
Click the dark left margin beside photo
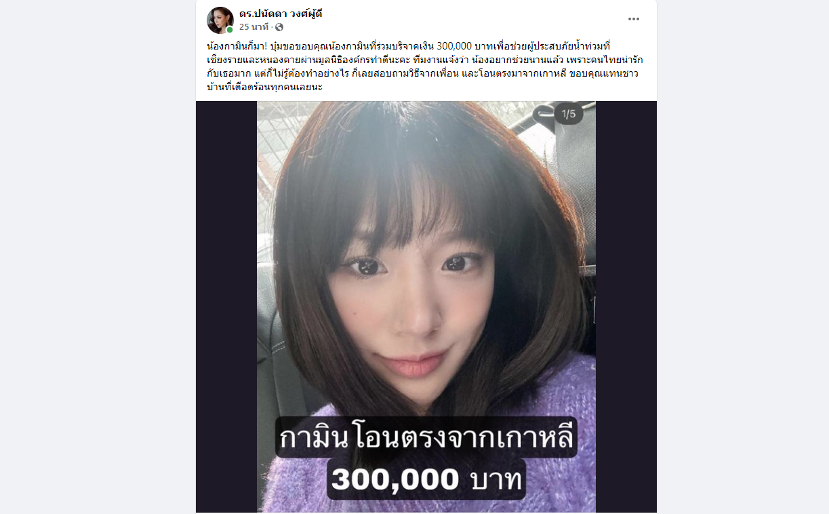(226, 307)
